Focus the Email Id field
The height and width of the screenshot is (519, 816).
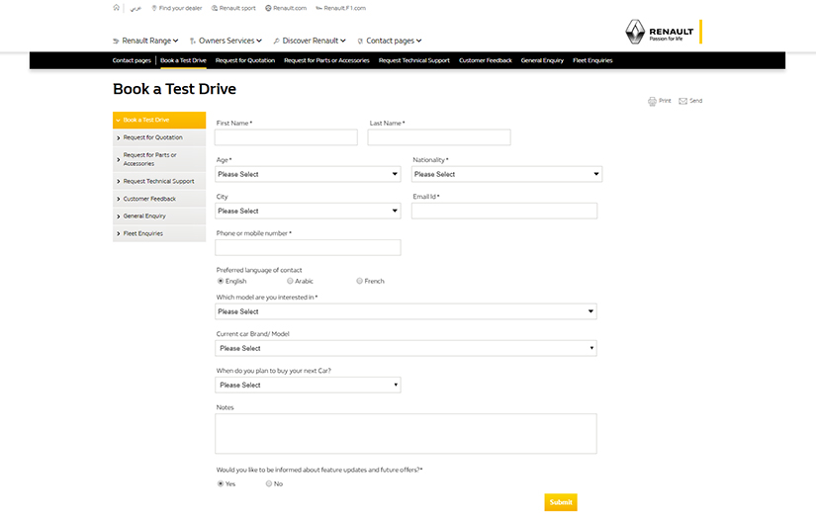click(504, 212)
